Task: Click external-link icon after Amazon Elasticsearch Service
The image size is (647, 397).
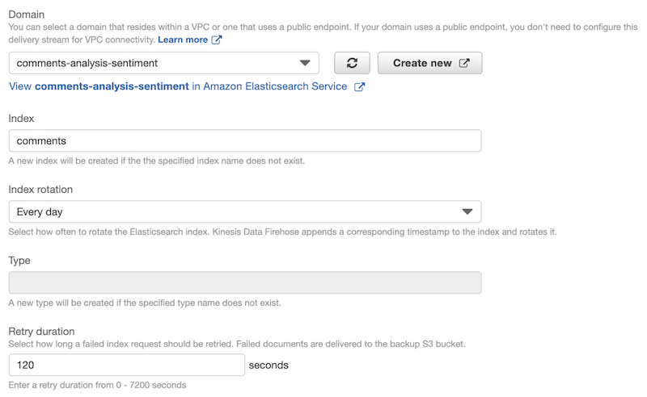Action: pyautogui.click(x=360, y=86)
